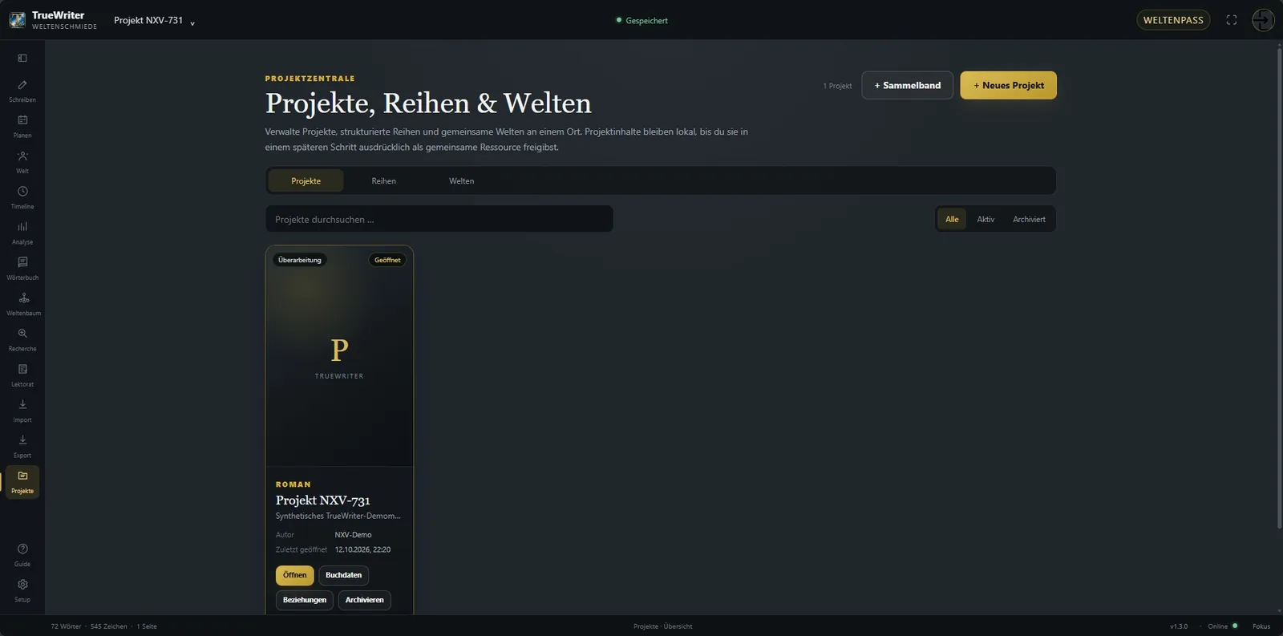Viewport: 1283px width, 636px height.
Task: Open the Import section
Action: [22, 411]
